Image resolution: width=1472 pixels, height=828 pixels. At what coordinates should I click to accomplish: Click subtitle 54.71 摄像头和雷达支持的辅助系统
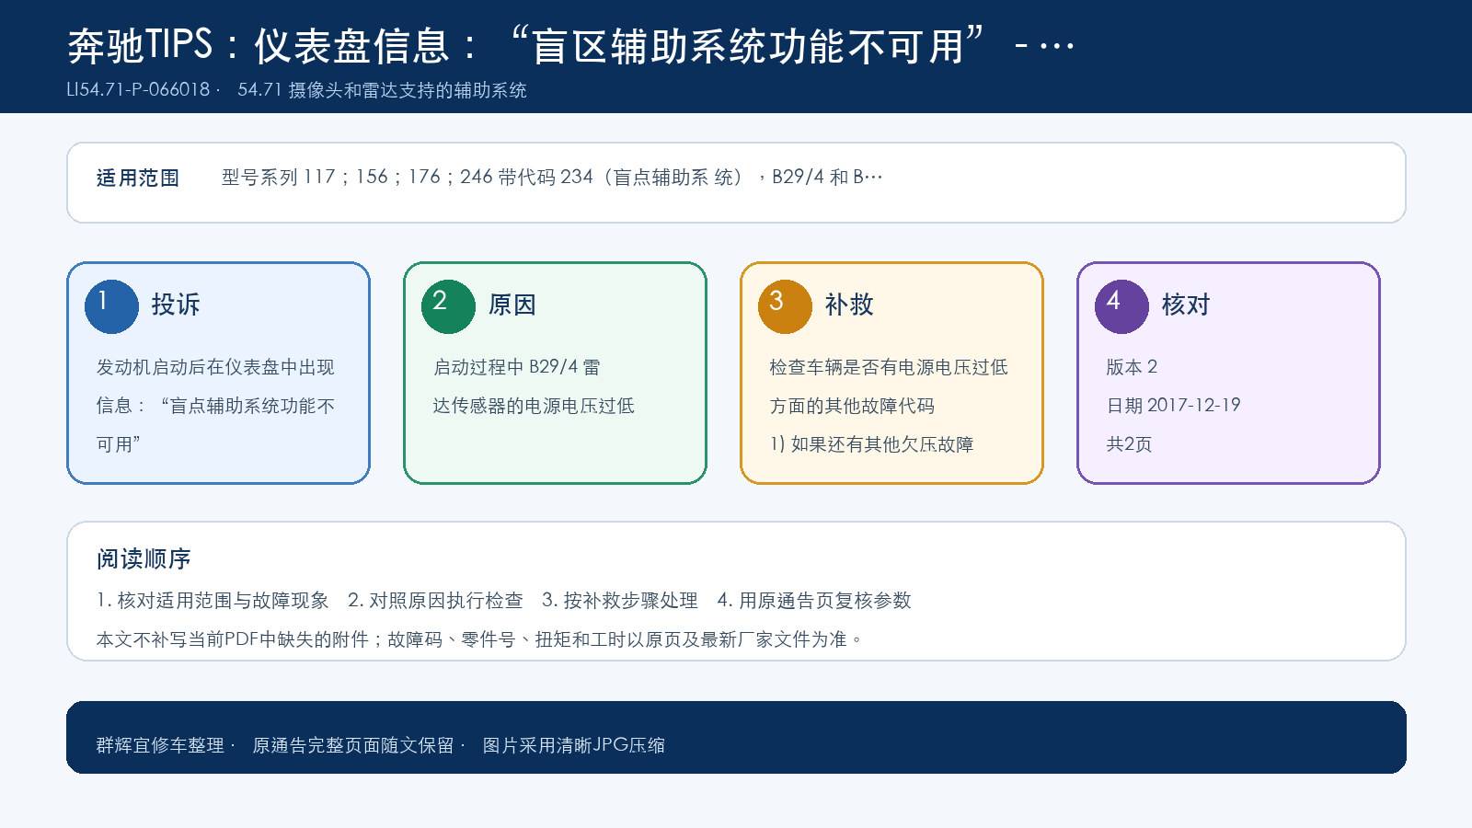pos(382,90)
